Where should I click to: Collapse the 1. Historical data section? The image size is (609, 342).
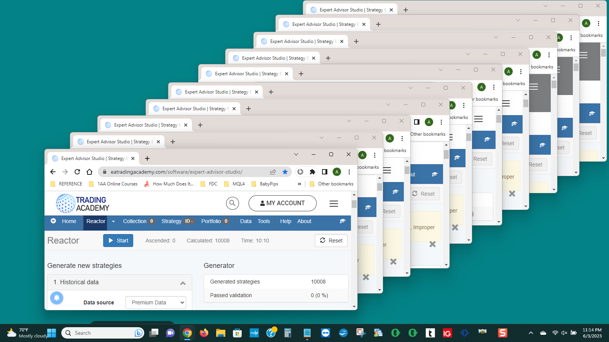tap(183, 283)
